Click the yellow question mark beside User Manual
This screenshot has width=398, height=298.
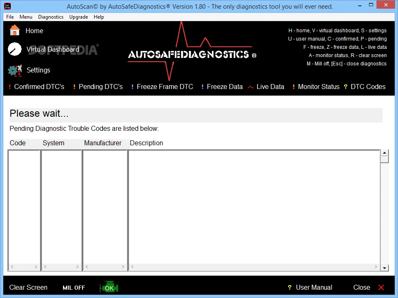click(290, 287)
